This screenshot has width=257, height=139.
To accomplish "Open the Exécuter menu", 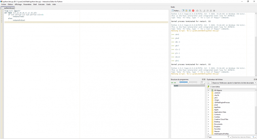I will 42,4.
